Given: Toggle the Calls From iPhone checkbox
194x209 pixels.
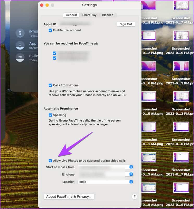Looking at the screenshot, I should tap(50, 85).
